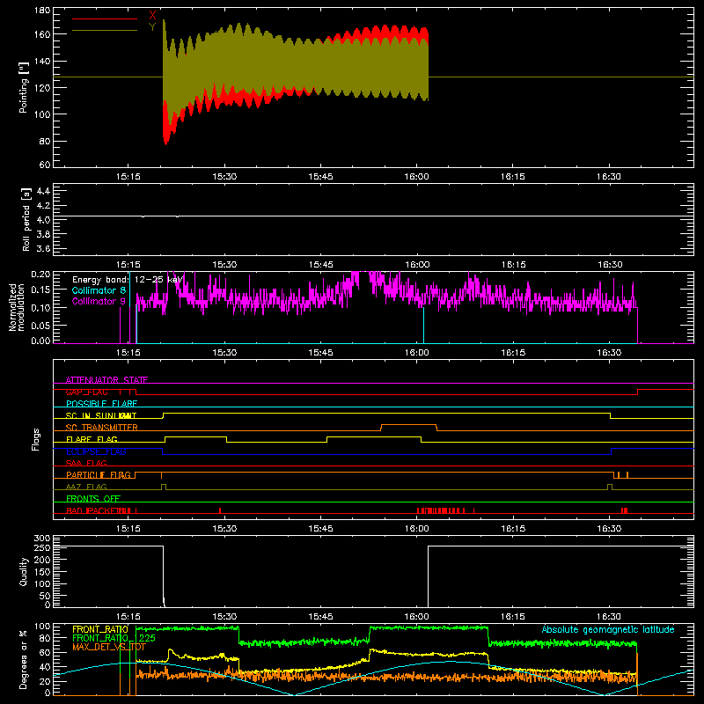704x704 pixels.
Task: Click 15:45 time label under Roll period plot
Action: pos(320,265)
